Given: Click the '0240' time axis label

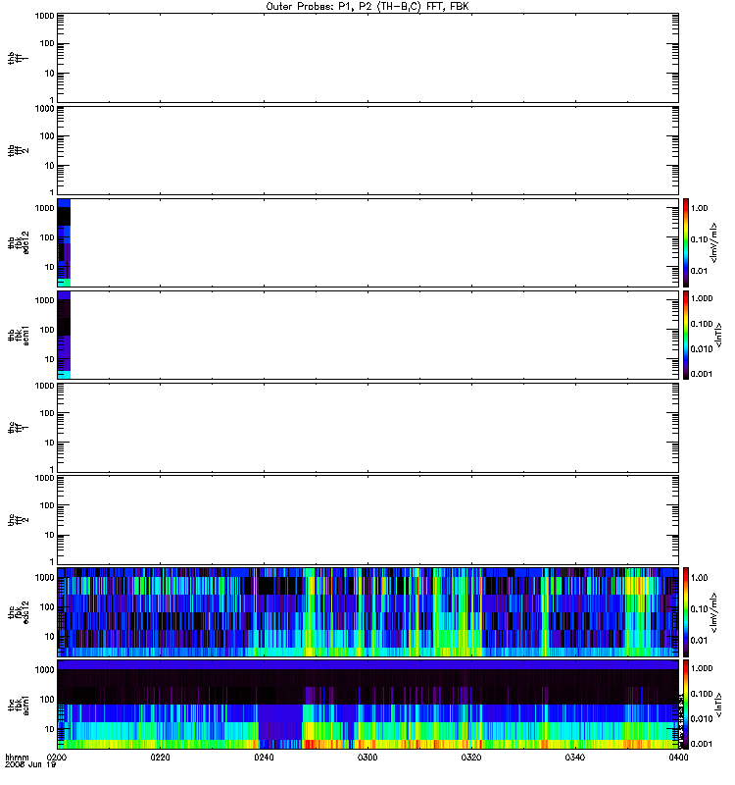Looking at the screenshot, I should pos(264,758).
